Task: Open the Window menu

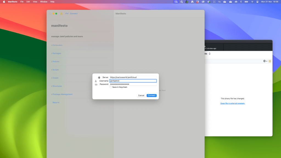Action: pos(44,2)
